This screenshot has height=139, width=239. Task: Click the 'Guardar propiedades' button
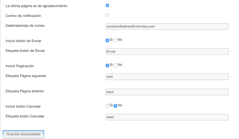(x=24, y=134)
